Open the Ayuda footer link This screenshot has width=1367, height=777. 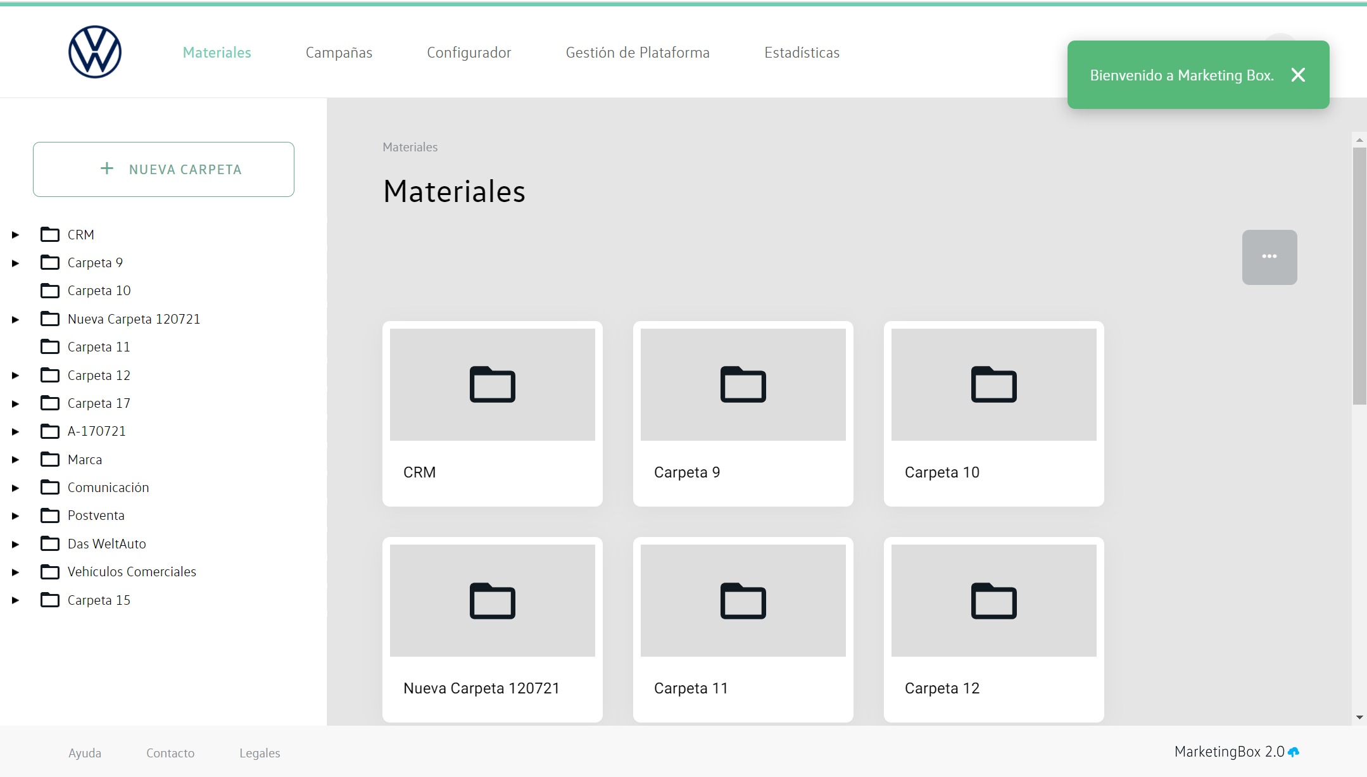coord(85,753)
